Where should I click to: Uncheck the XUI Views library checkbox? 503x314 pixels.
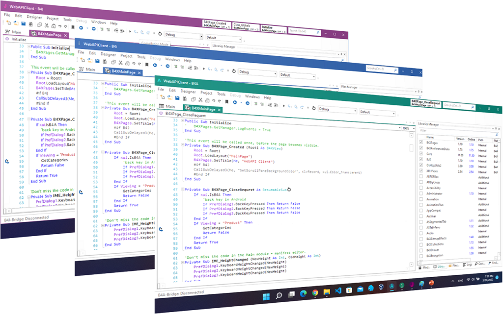[421, 170]
